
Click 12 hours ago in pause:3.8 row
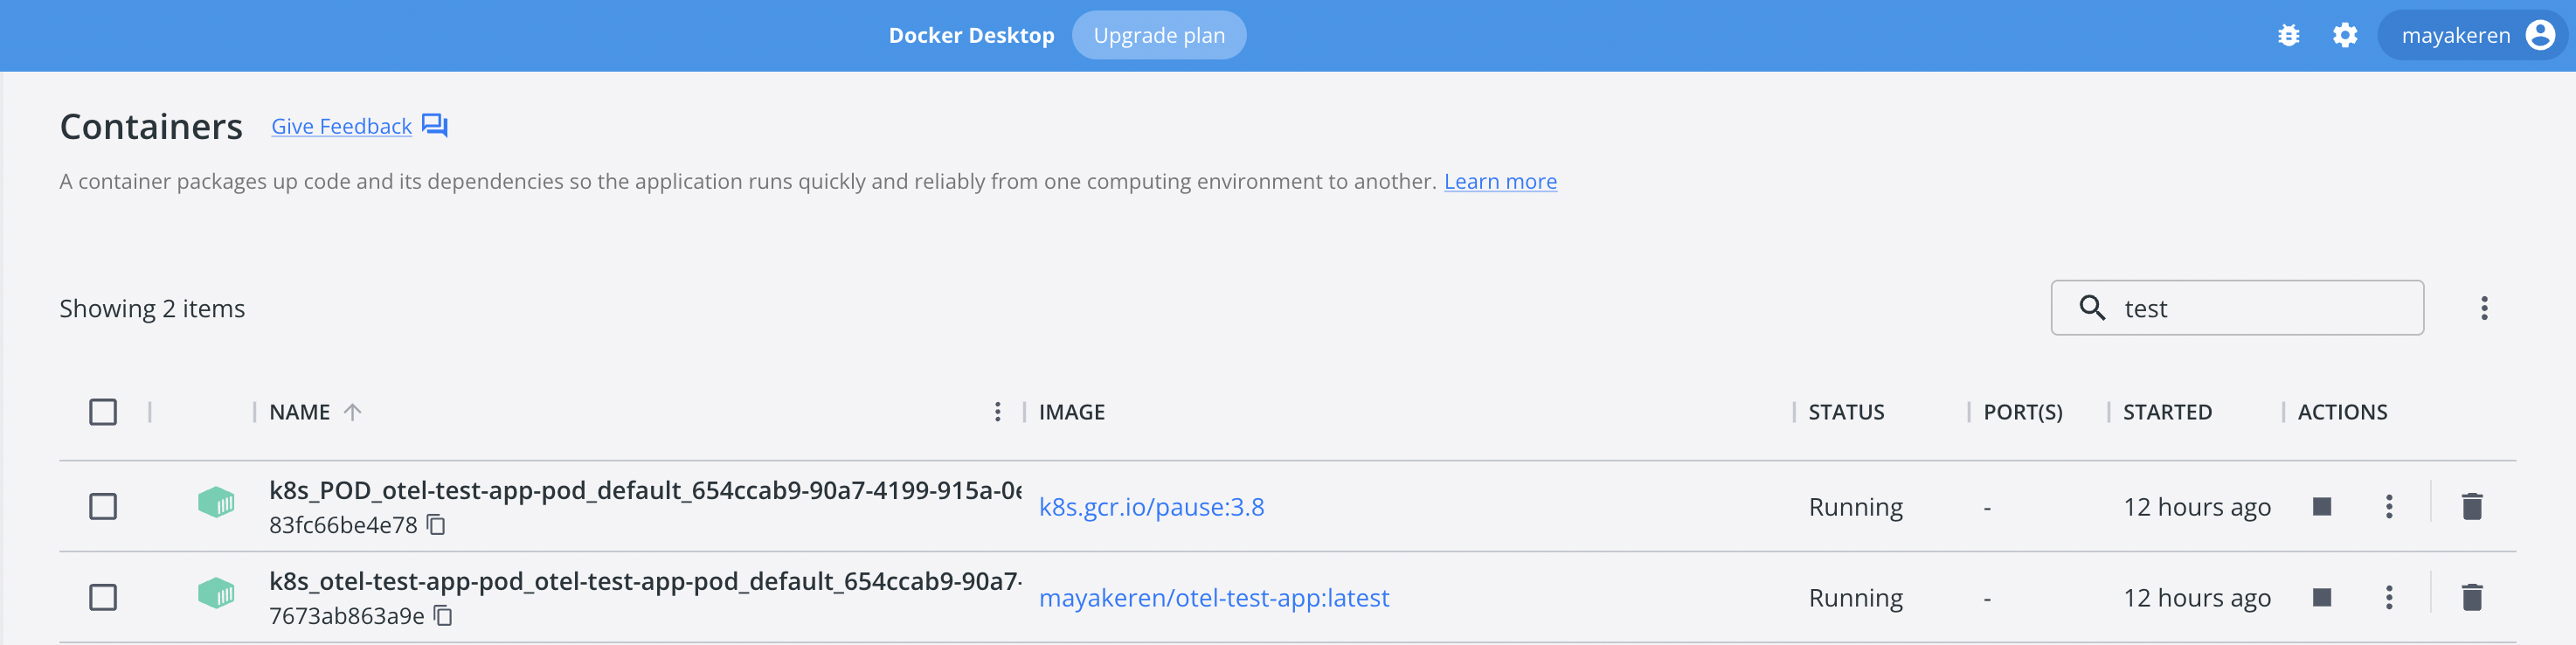(x=2197, y=507)
